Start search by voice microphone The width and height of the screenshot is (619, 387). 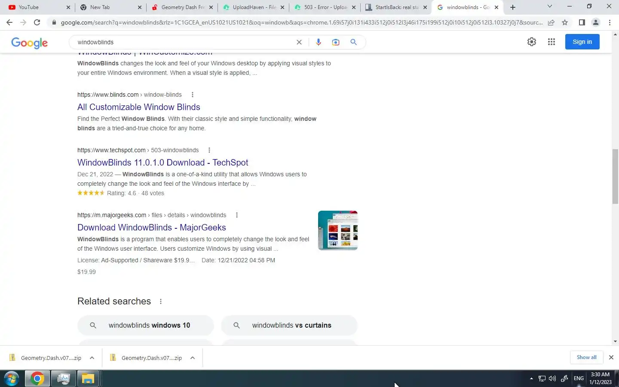pos(318,42)
